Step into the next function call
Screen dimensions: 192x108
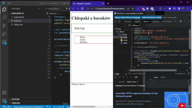[123, 77]
